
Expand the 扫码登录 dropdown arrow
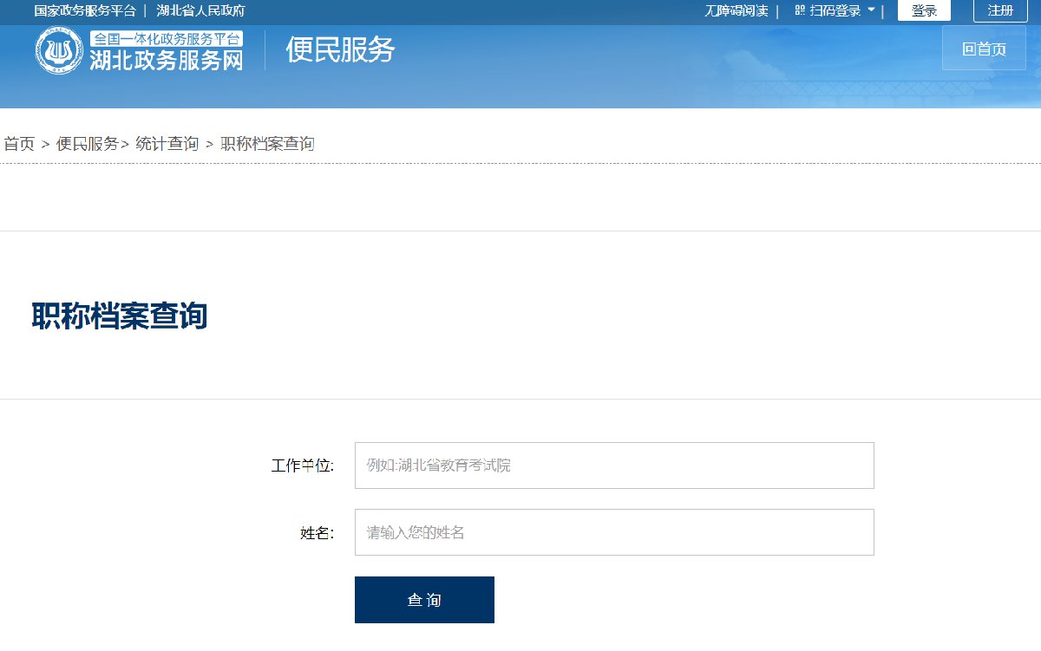871,10
